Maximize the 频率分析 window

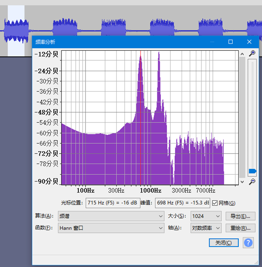click(230, 42)
